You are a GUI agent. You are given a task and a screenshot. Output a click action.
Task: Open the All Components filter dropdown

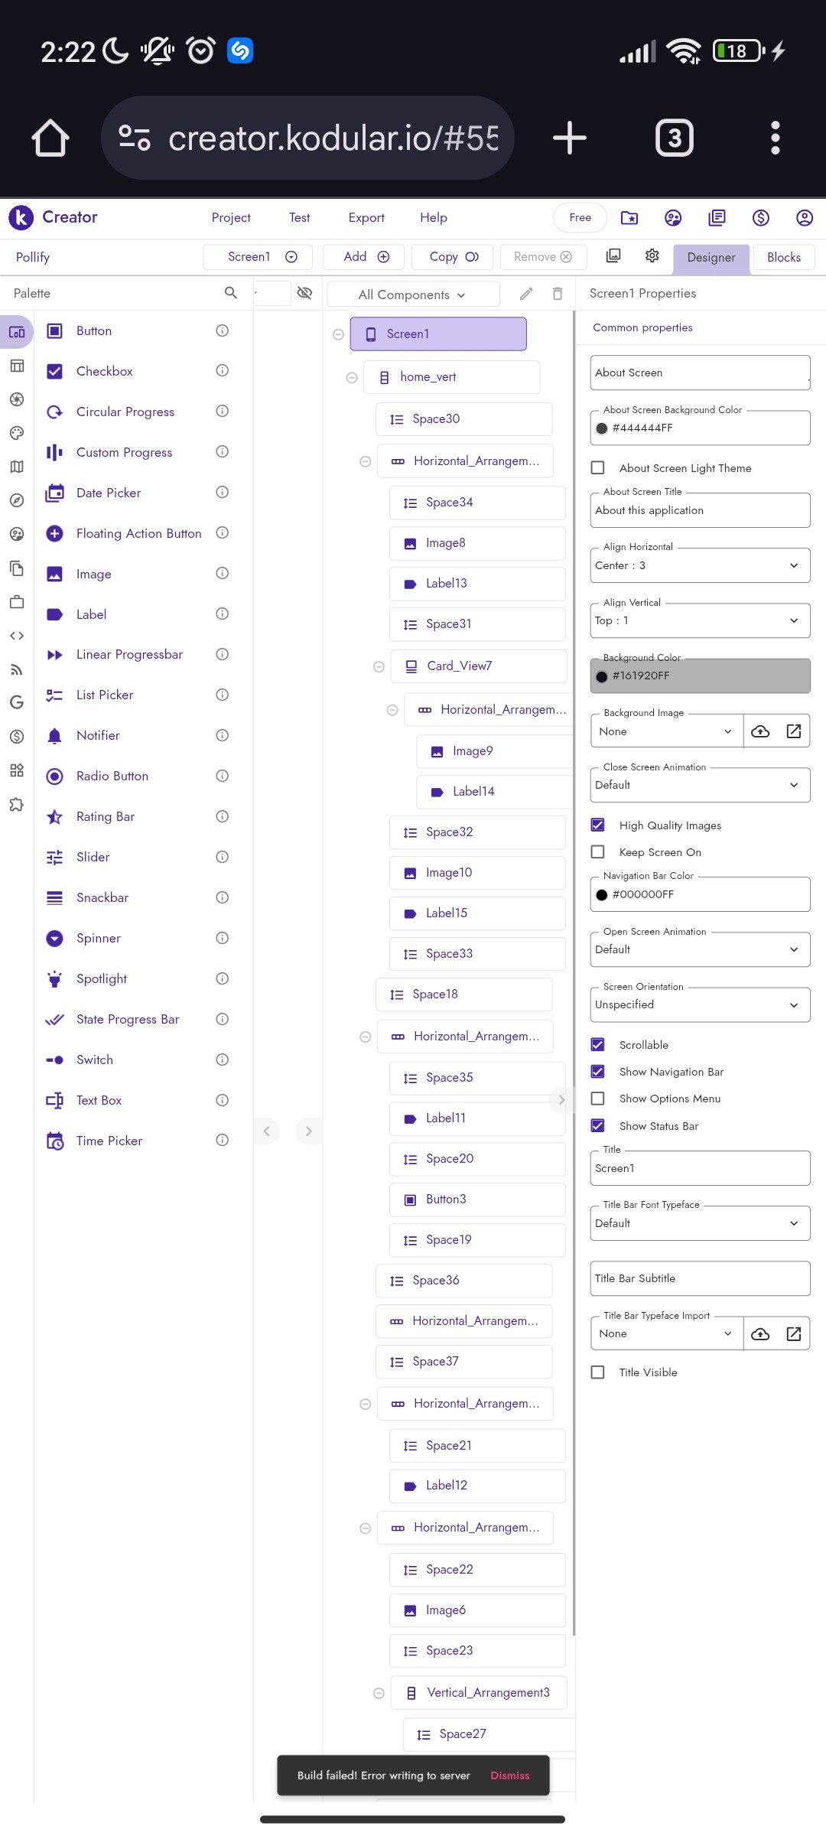tap(413, 295)
